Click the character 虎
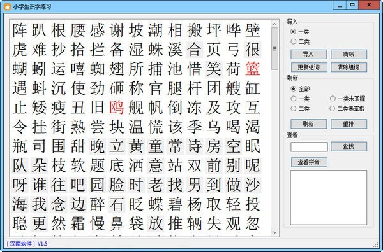This screenshot has height=252, width=383. click(20, 50)
